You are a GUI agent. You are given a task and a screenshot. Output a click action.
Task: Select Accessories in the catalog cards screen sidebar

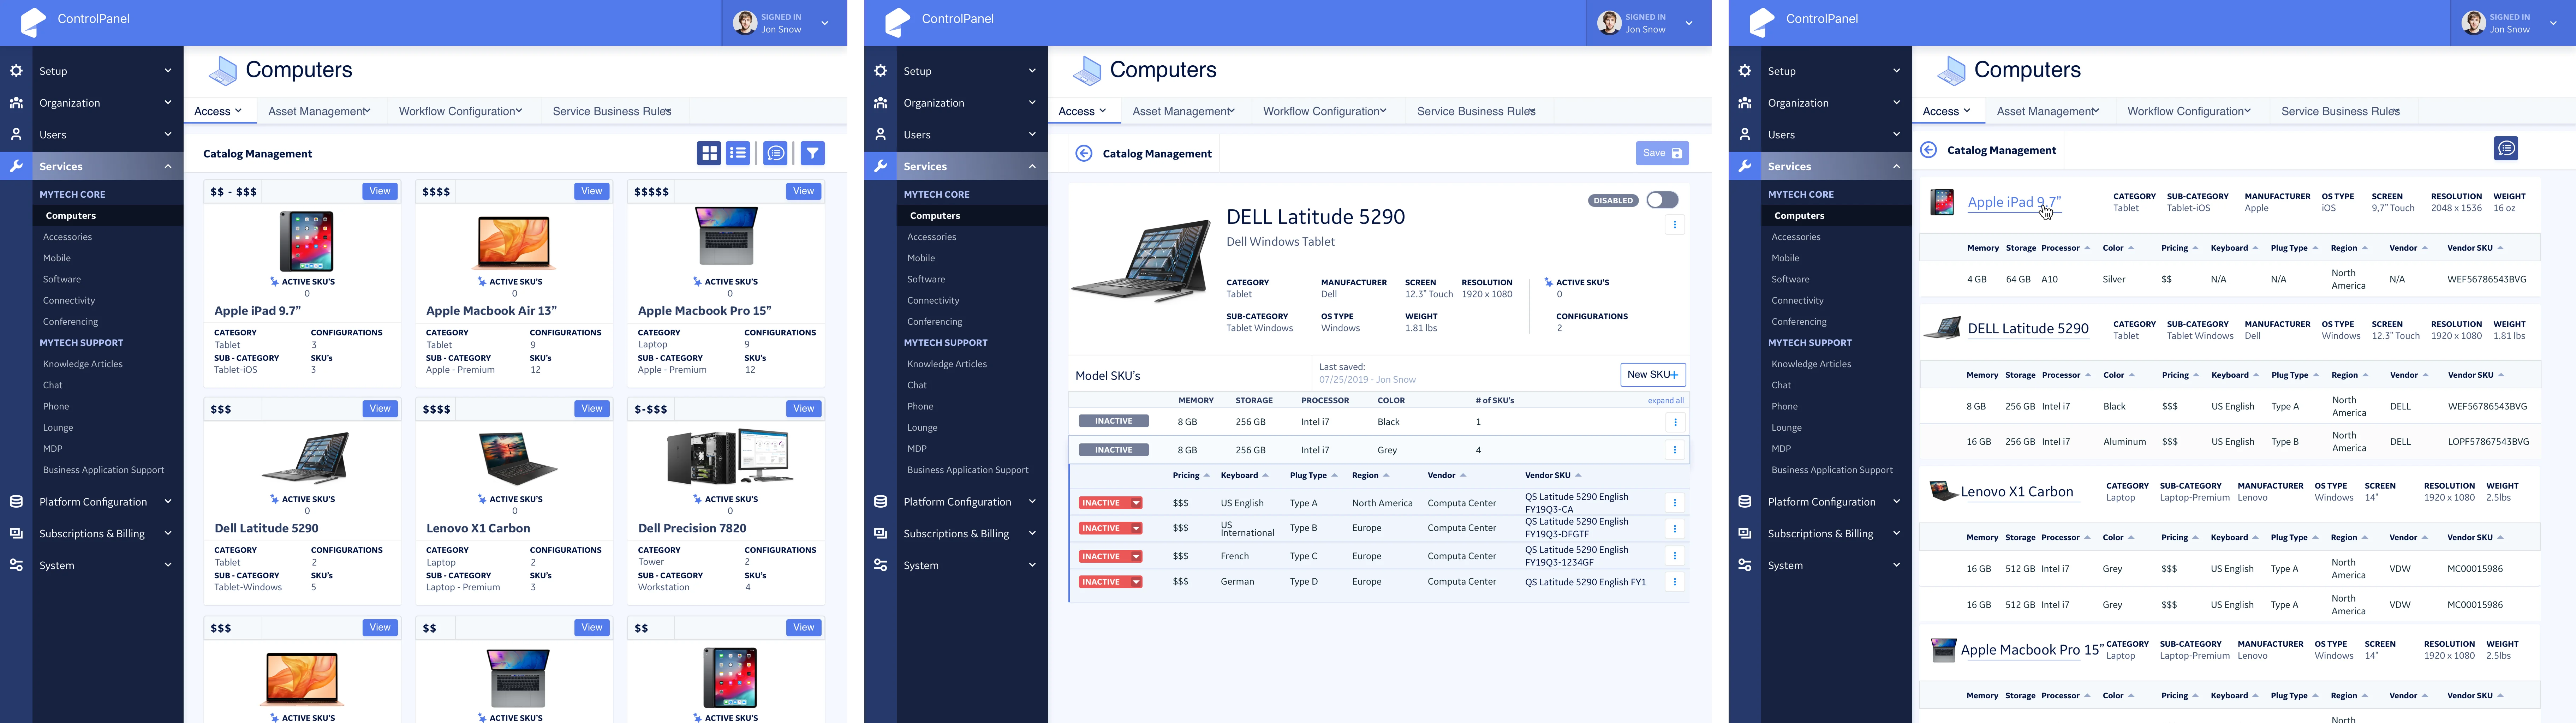(x=67, y=237)
